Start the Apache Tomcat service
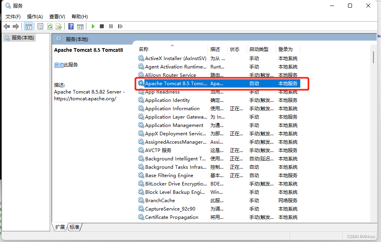The image size is (381, 242). [93, 26]
